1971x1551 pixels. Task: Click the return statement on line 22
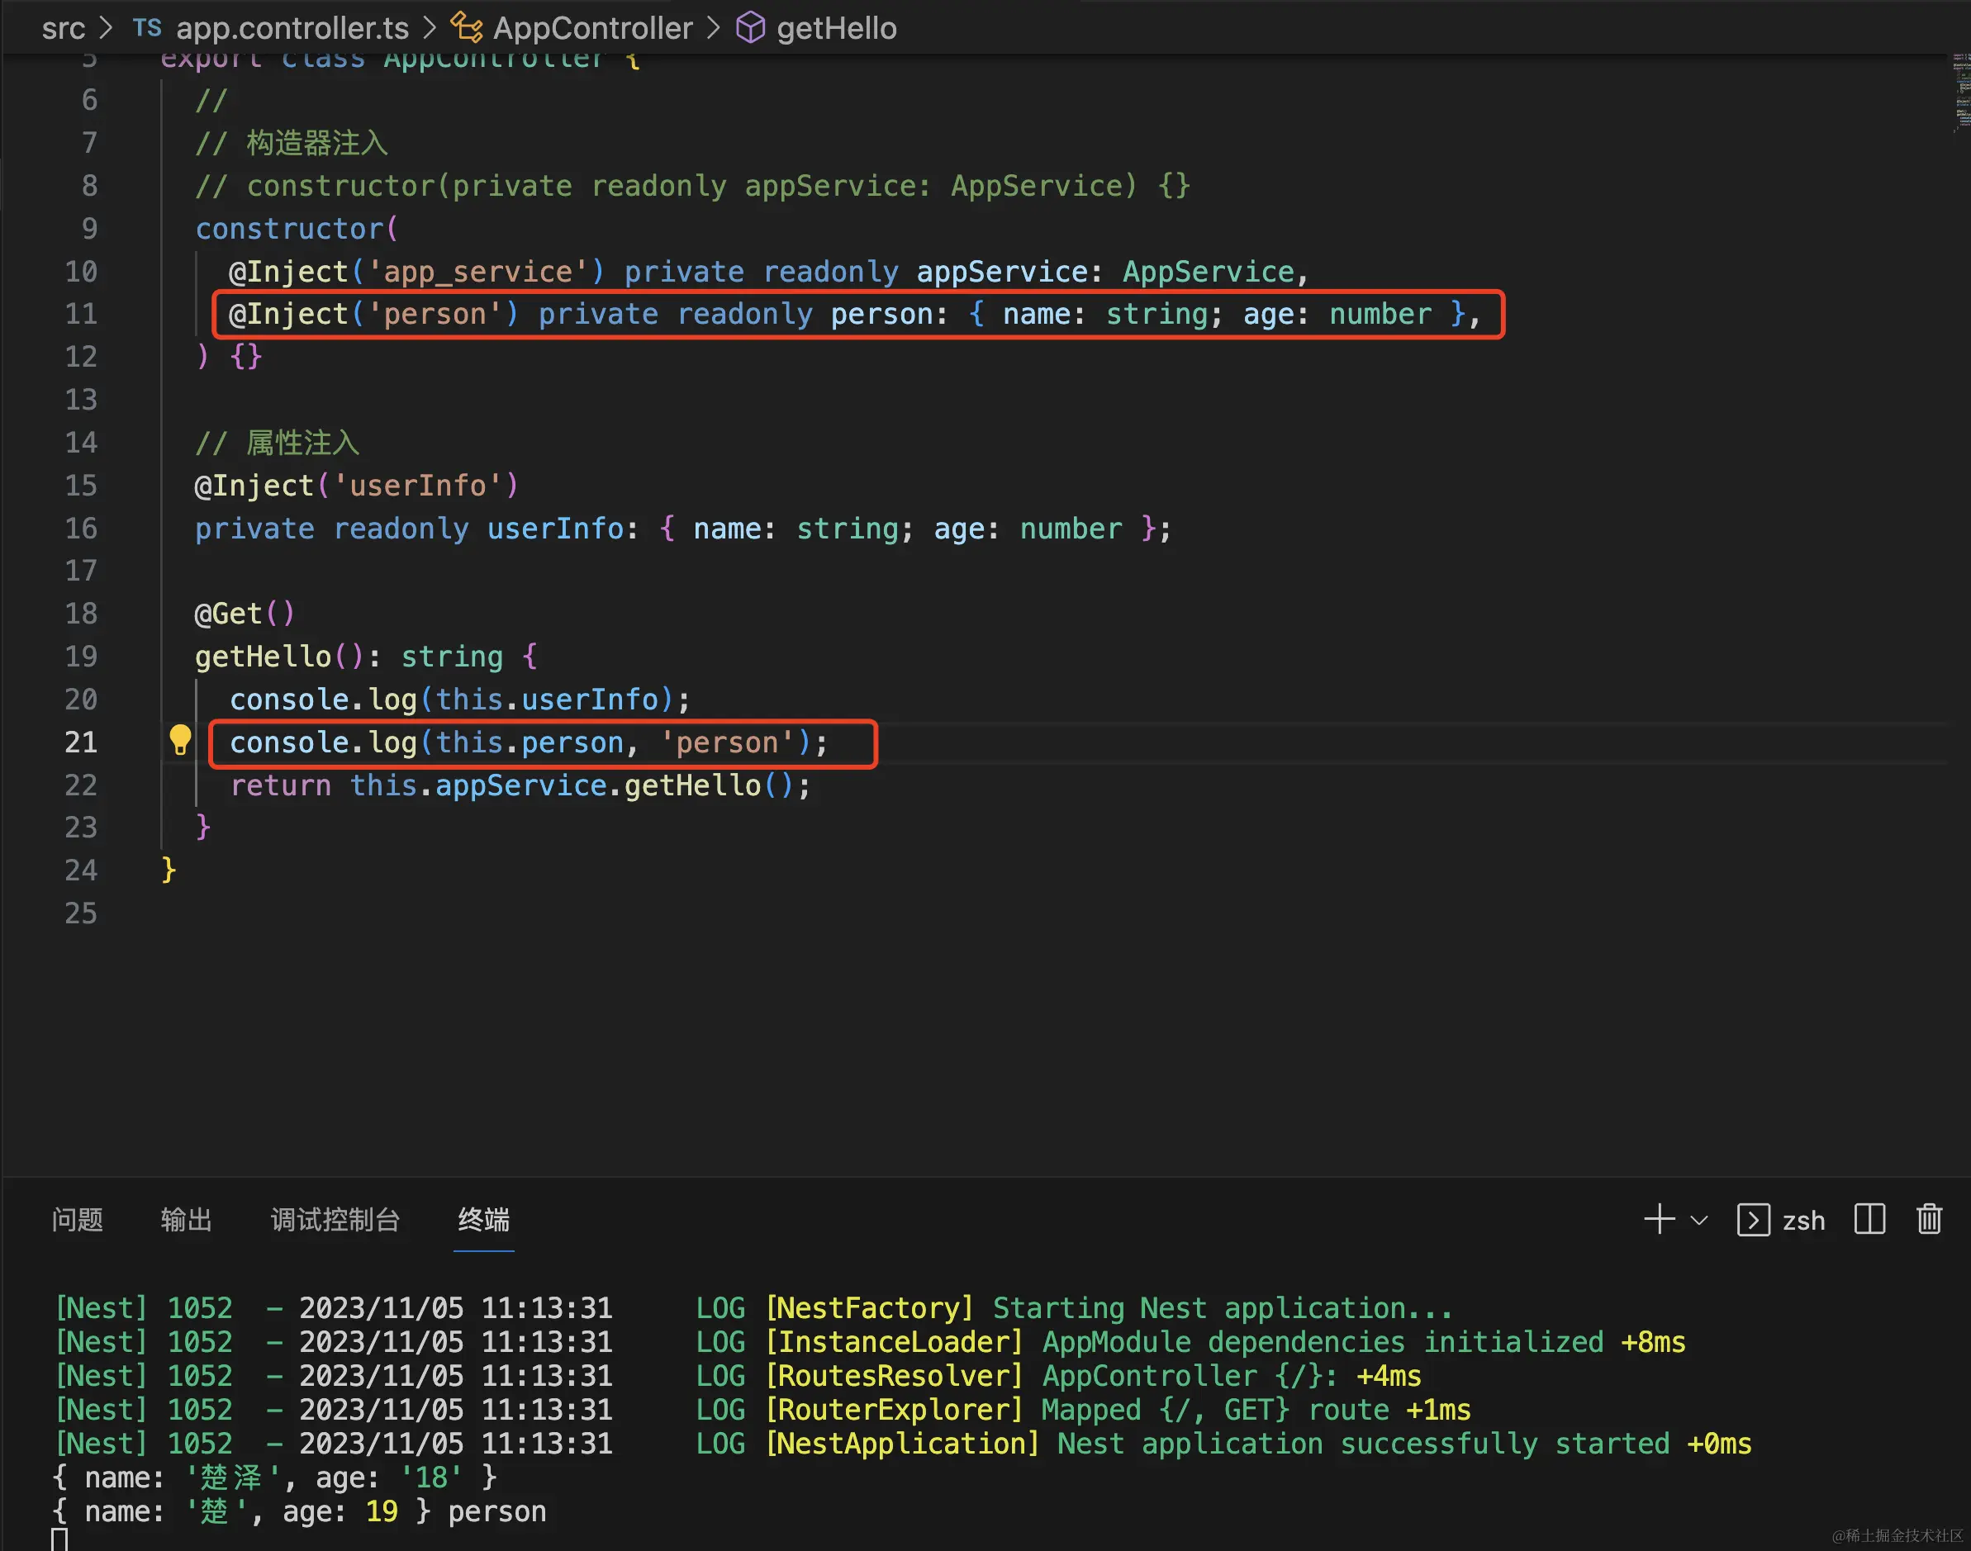click(520, 785)
